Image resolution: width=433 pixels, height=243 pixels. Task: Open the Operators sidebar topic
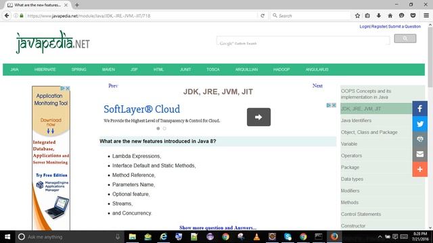[351, 156]
